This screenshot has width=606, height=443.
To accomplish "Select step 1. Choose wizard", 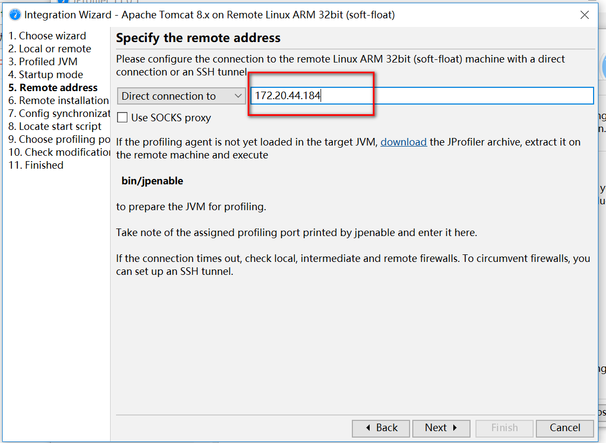I will point(47,36).
